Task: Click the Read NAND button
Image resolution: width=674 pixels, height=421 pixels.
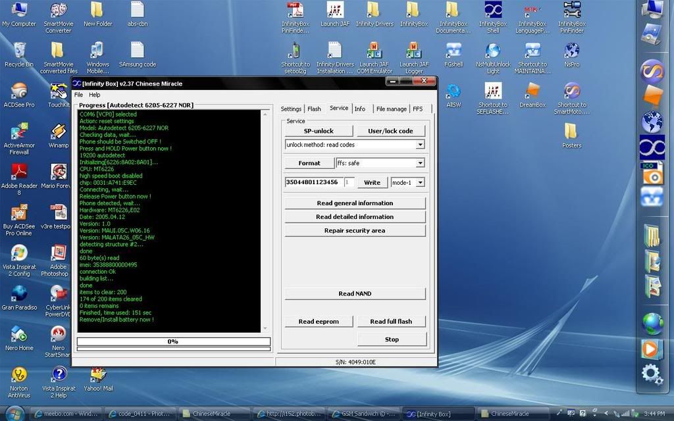Action: [x=355, y=294]
